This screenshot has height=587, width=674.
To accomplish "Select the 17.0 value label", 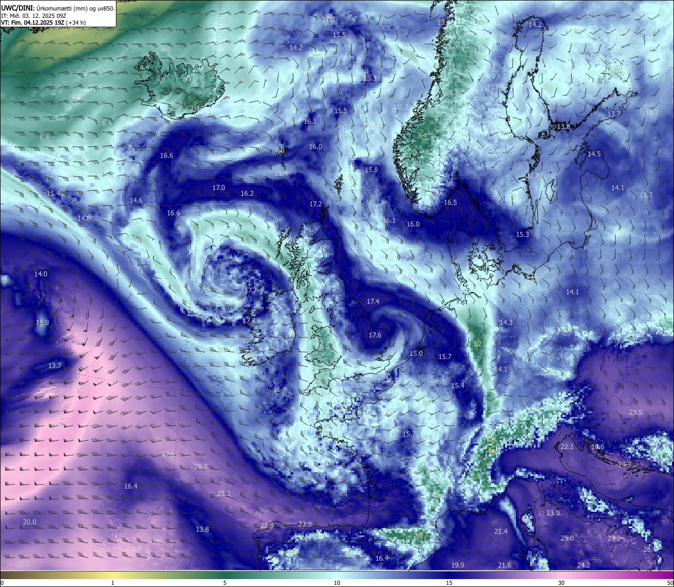I will [x=219, y=187].
